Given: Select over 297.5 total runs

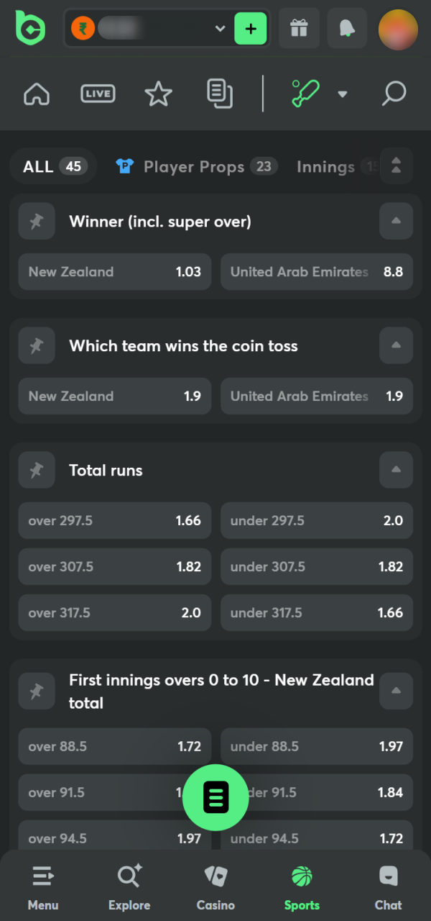Looking at the screenshot, I should point(114,520).
